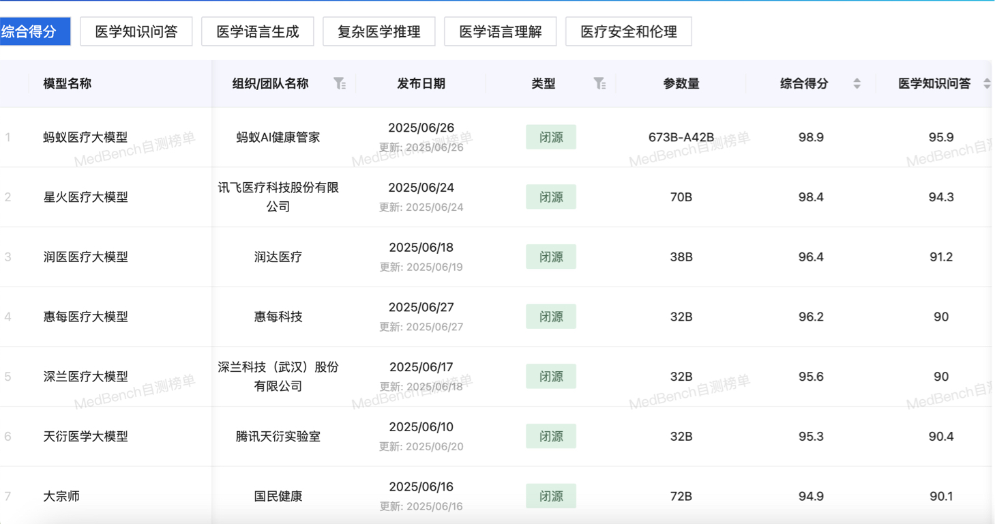Switch to 医疗安全和伦理 tab
995x524 pixels.
pos(629,31)
